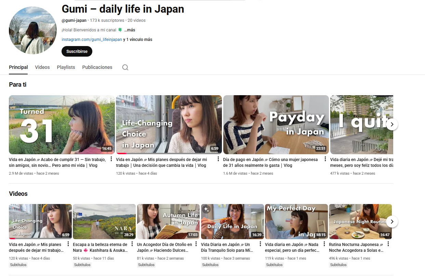Click three-dot menu beside Nara video title
This screenshot has height=276, width=425.
[132, 244]
